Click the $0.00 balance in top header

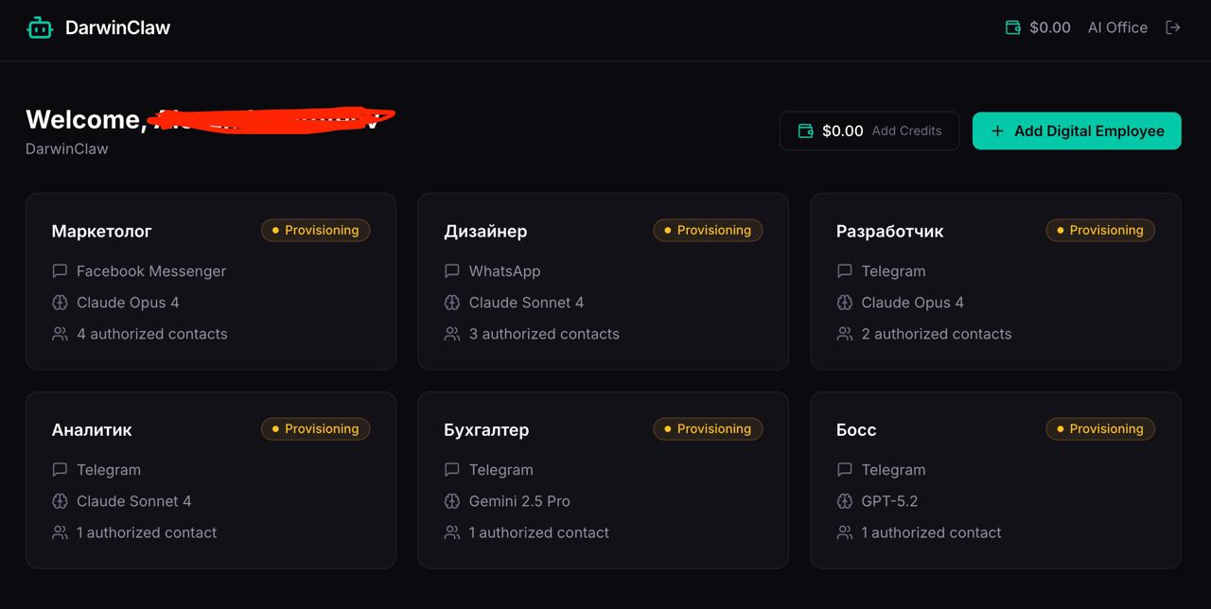[x=1050, y=27]
